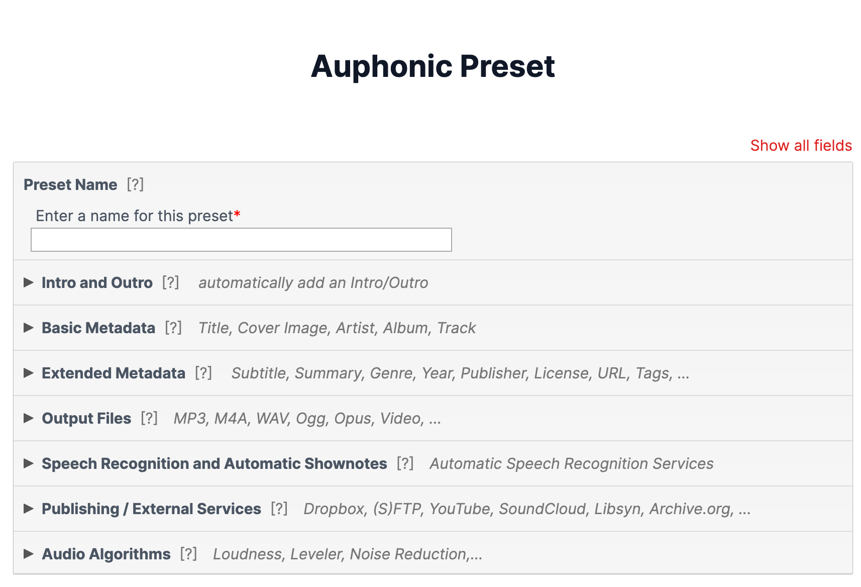The height and width of the screenshot is (587, 861).
Task: Expand the Basic Metadata disclosure triangle
Action: (29, 328)
